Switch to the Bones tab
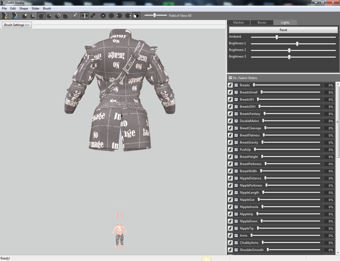Image resolution: width=340 pixels, height=261 pixels. [262, 23]
